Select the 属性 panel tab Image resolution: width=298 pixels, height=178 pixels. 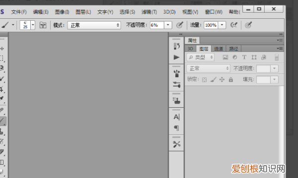click(x=192, y=40)
